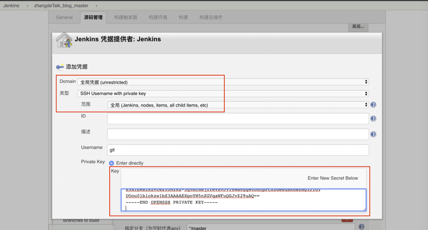Switch to the 构建后操作 tab
This screenshot has width=428, height=230.
coord(211,17)
